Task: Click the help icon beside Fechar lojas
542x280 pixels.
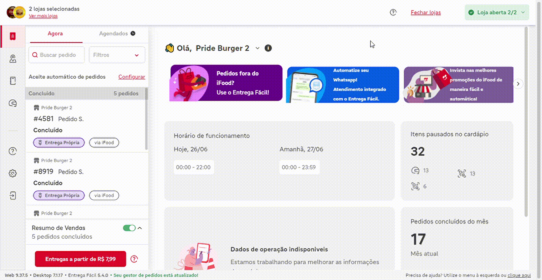Action: 393,12
